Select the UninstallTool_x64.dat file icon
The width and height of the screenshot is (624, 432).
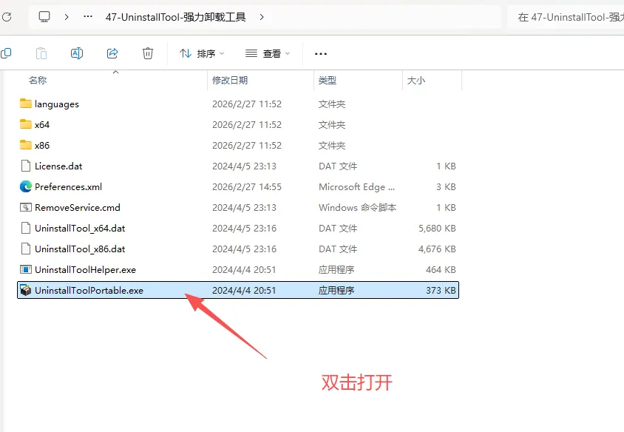(x=25, y=228)
